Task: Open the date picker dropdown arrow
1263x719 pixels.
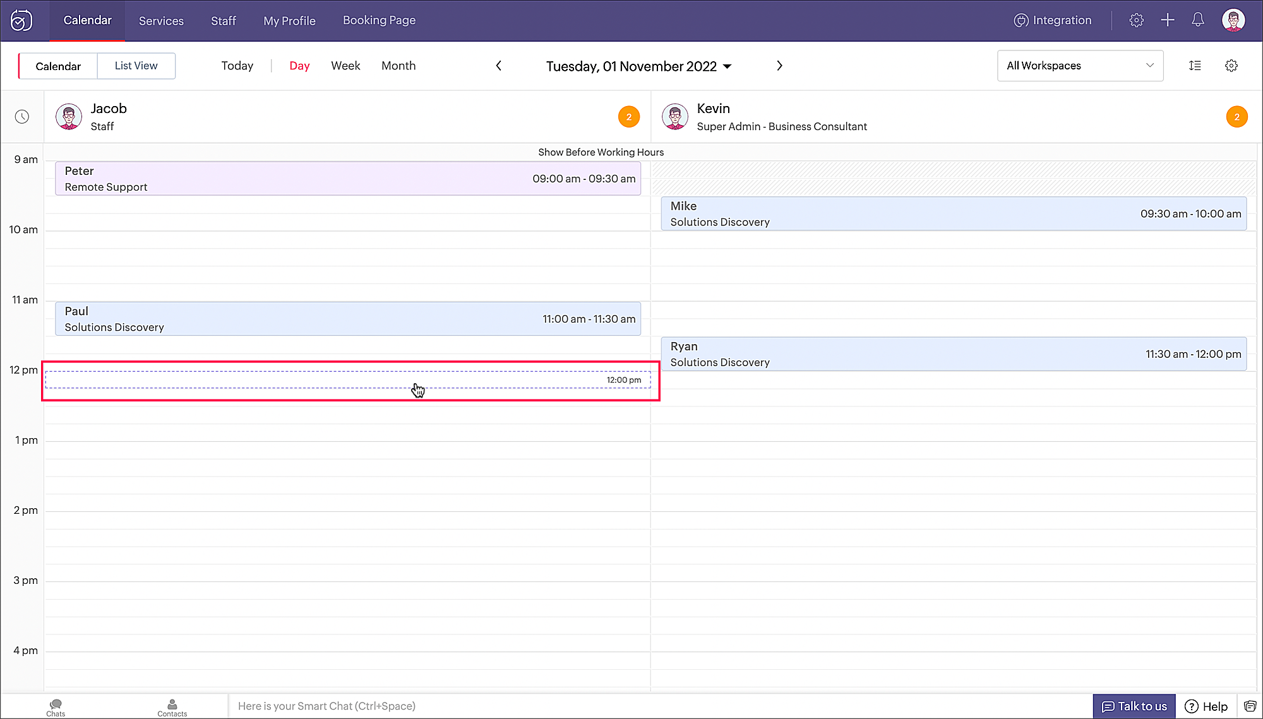Action: (727, 66)
